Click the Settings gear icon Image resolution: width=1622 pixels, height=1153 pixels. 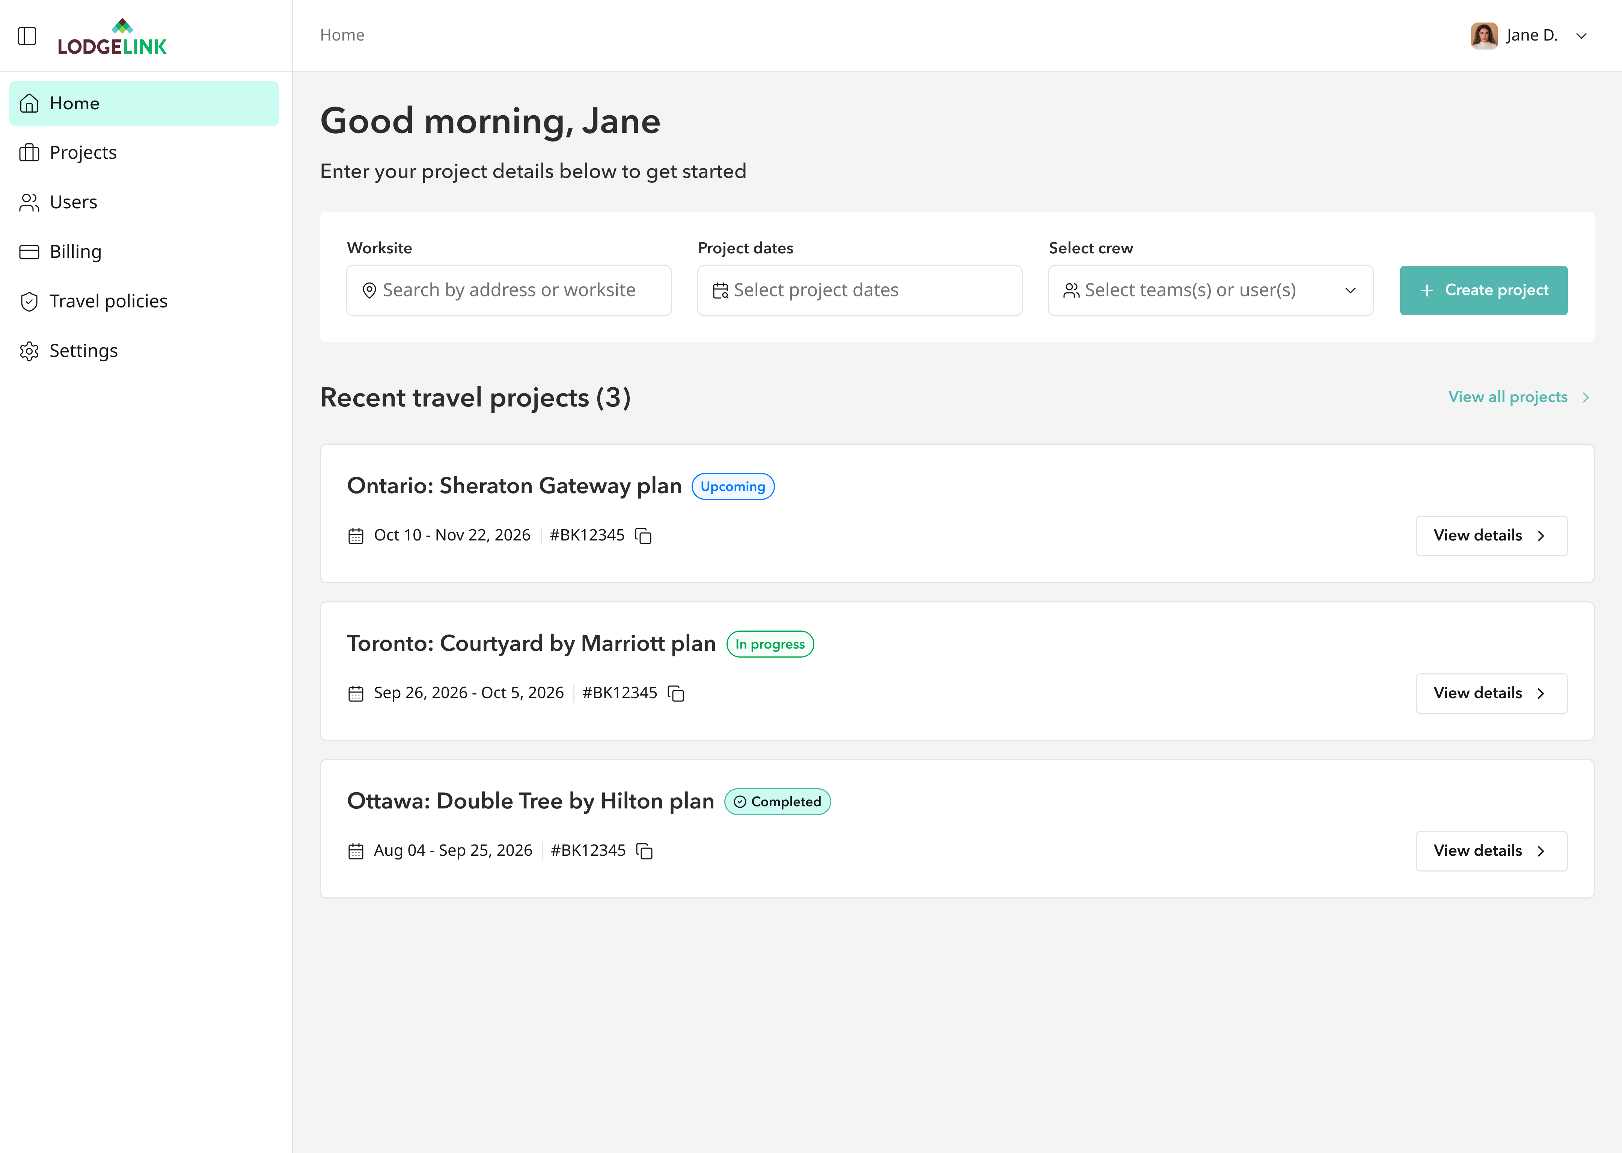click(29, 351)
